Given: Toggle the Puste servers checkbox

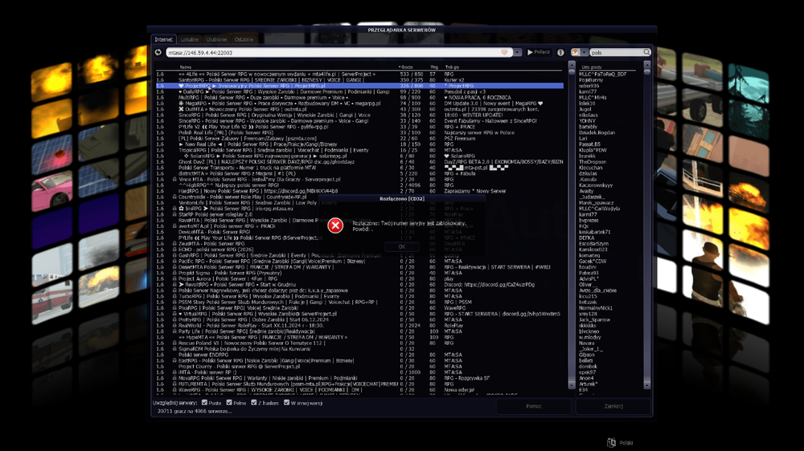Looking at the screenshot, I should coord(204,403).
